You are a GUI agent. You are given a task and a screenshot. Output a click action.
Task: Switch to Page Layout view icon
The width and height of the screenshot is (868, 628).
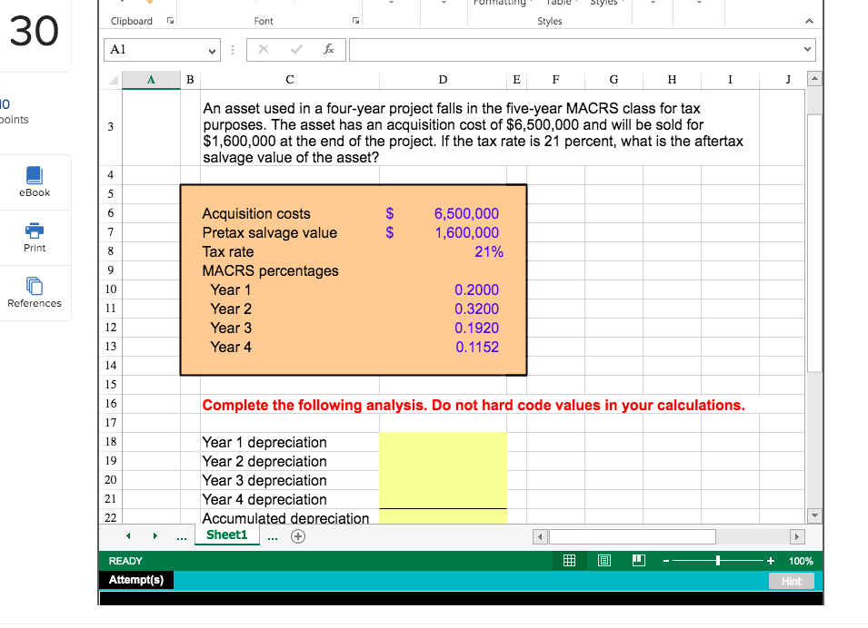click(604, 561)
